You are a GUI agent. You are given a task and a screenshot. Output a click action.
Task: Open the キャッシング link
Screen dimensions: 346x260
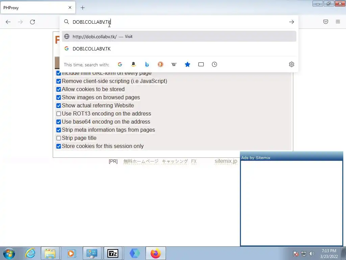(175, 161)
